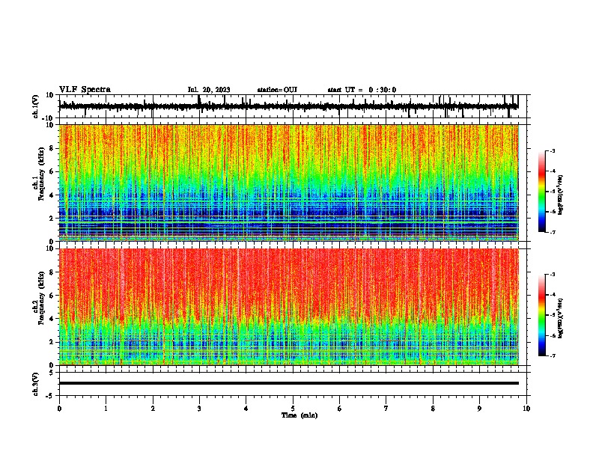
Task: Click the flat black ch.3 trace line
Action: [288, 383]
